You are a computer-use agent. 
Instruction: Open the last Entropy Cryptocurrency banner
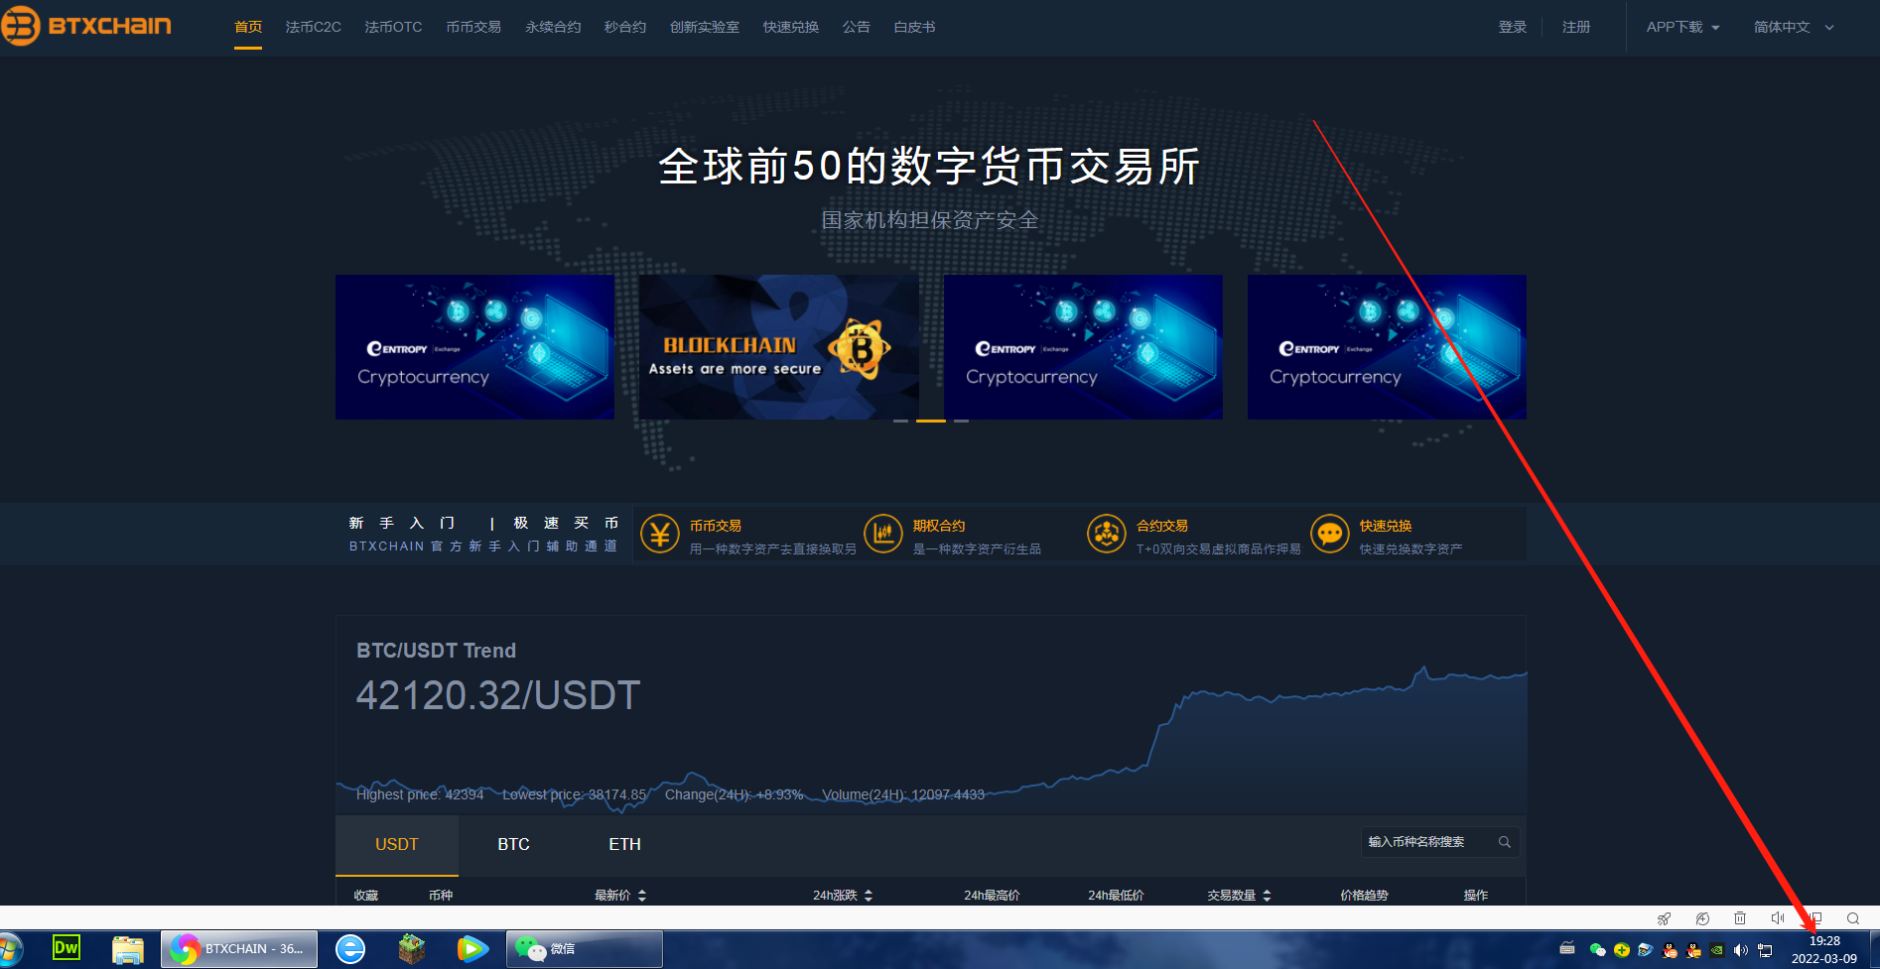[x=1387, y=347]
